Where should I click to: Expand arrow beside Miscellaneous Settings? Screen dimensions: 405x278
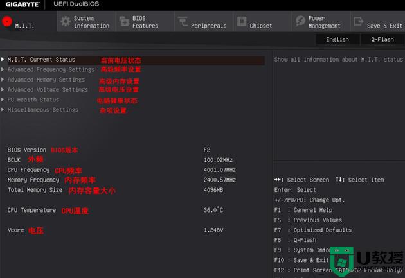(3, 110)
